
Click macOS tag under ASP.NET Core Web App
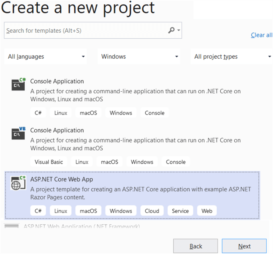pos(88,211)
